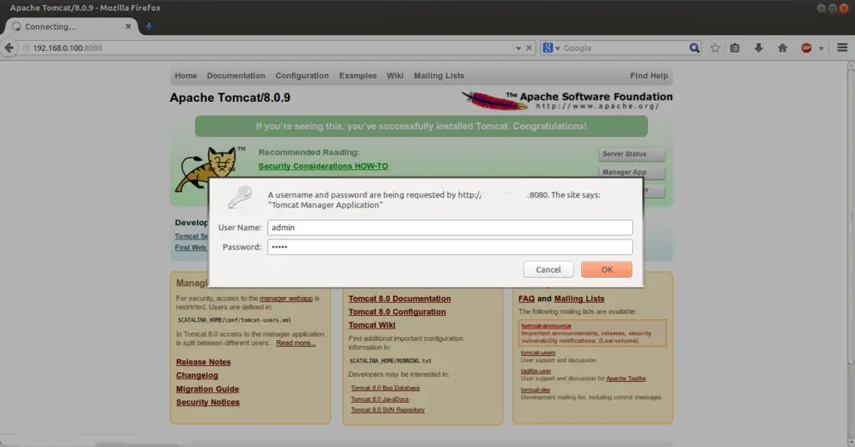Screen dimensions: 855x447
Task: Go to home page icon
Action: click(x=782, y=48)
